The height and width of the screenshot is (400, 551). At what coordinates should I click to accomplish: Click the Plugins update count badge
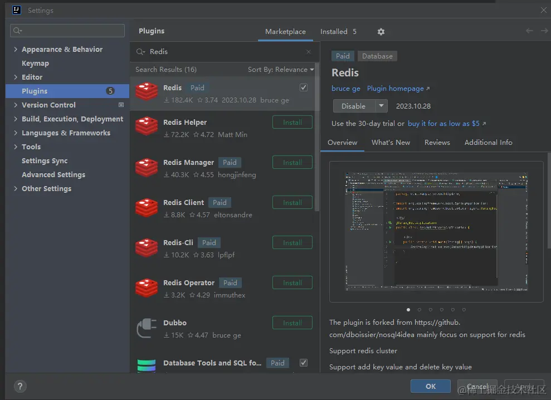pyautogui.click(x=110, y=91)
